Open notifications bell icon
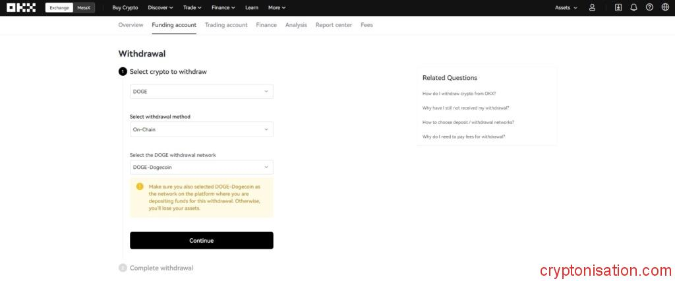This screenshot has width=675, height=281. 633,8
